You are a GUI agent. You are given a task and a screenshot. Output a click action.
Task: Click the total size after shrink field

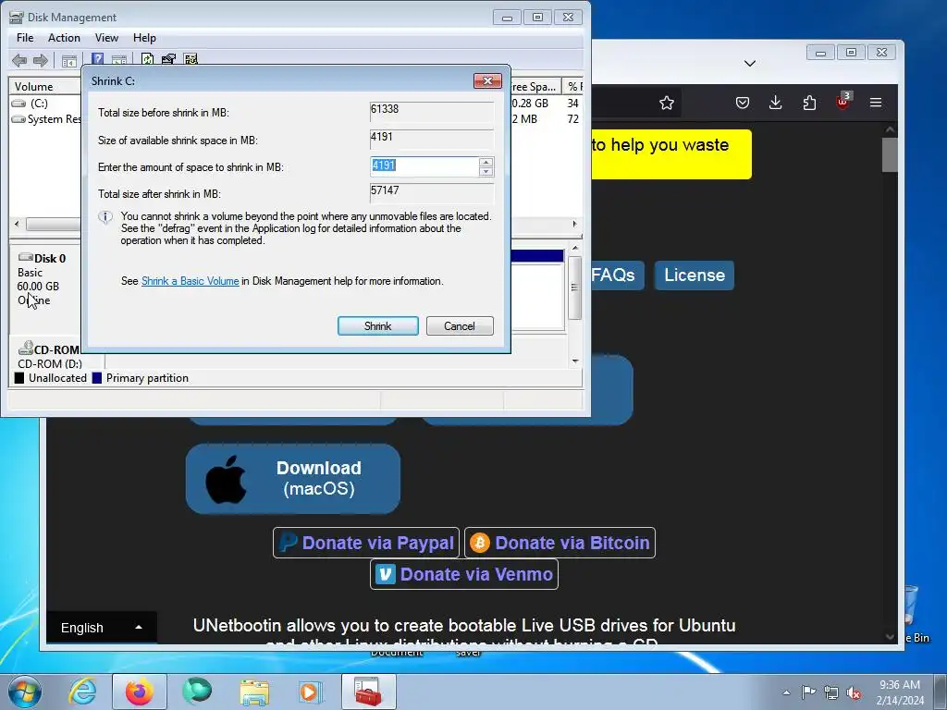(431, 193)
